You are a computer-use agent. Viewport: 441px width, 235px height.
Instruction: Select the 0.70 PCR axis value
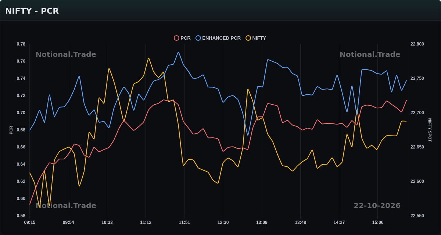pos(21,113)
